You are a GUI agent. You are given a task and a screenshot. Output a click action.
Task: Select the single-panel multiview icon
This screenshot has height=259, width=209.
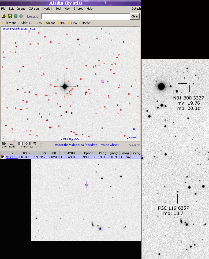(x=19, y=143)
